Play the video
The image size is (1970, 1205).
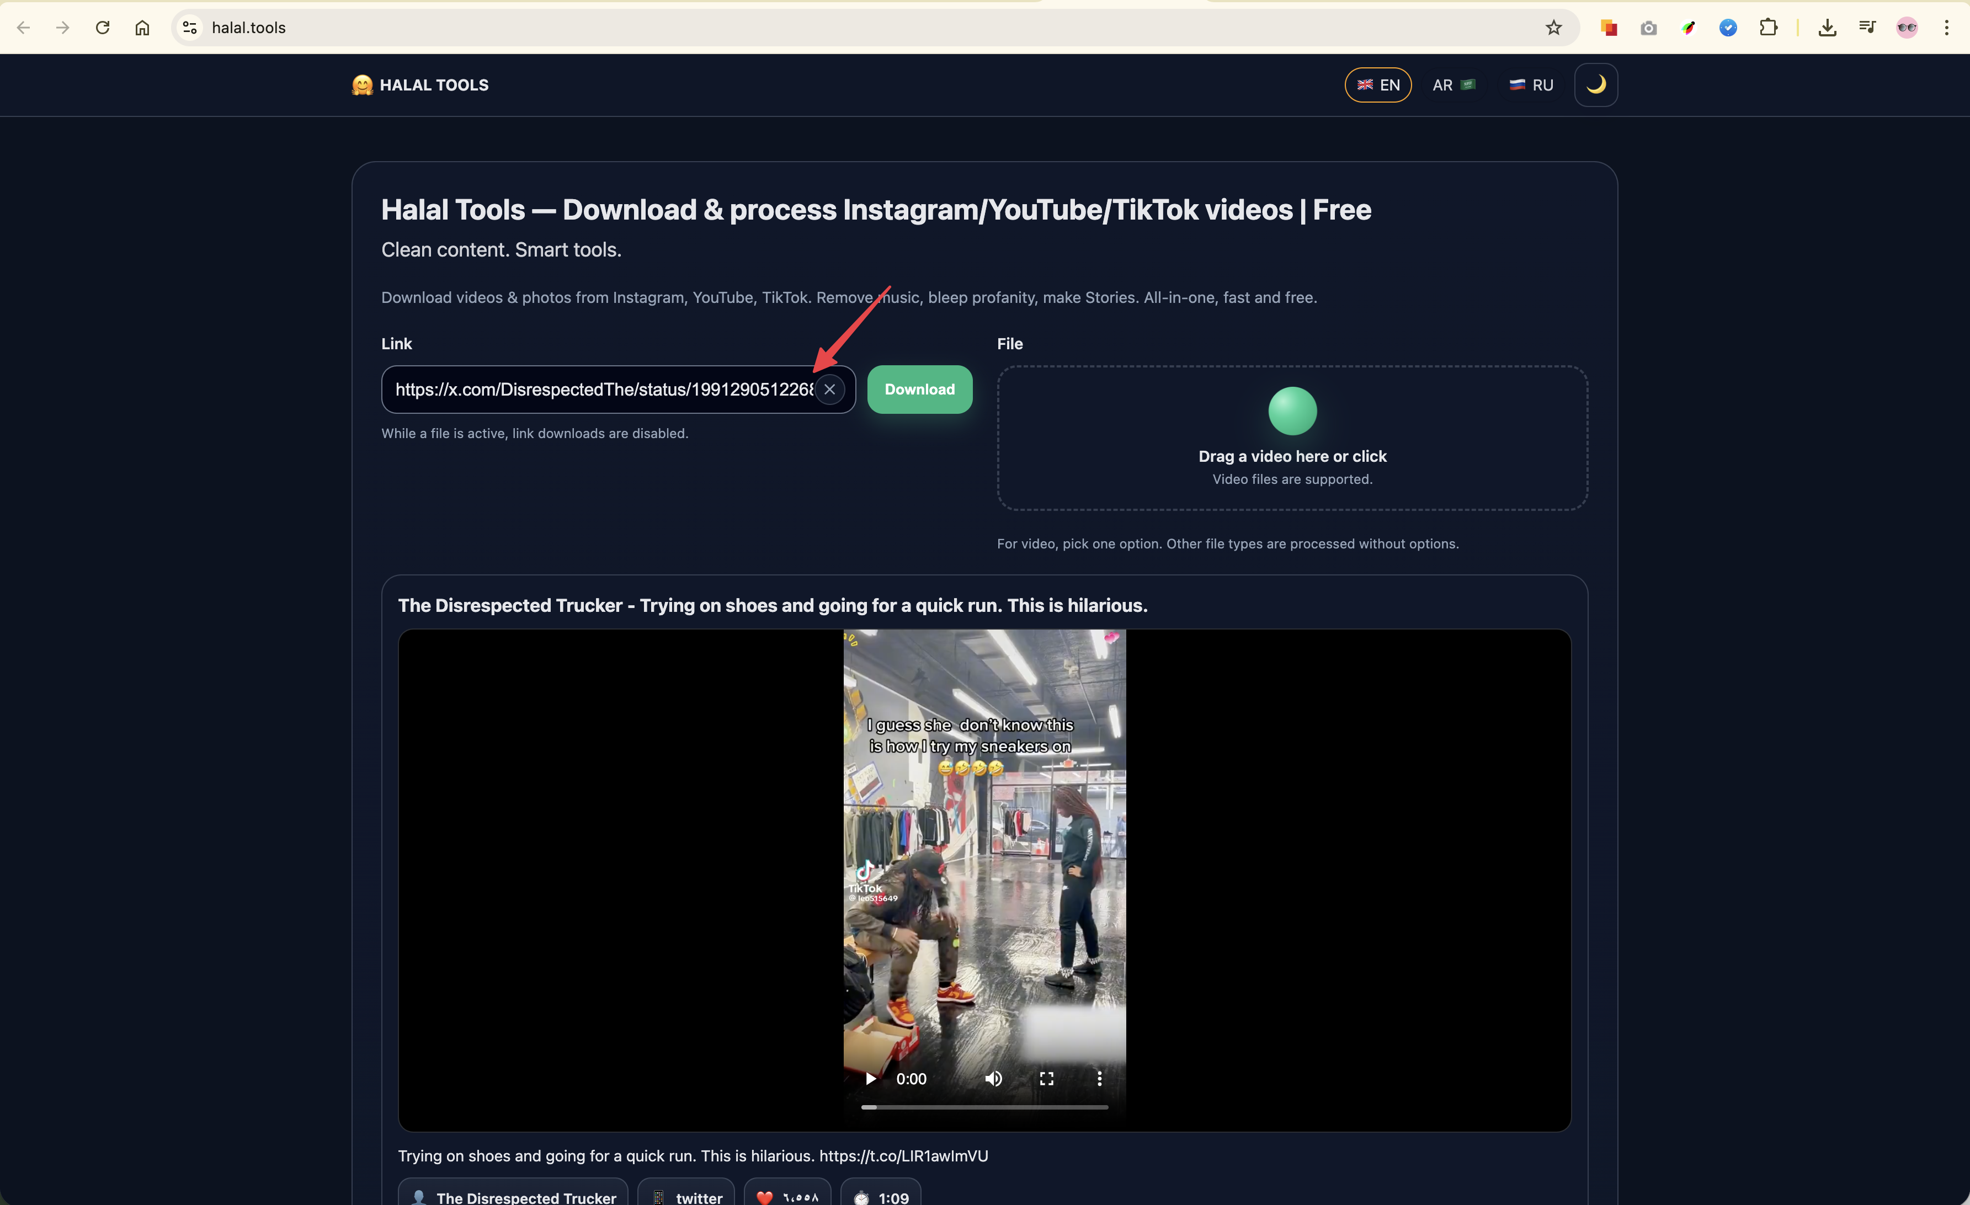tap(871, 1079)
